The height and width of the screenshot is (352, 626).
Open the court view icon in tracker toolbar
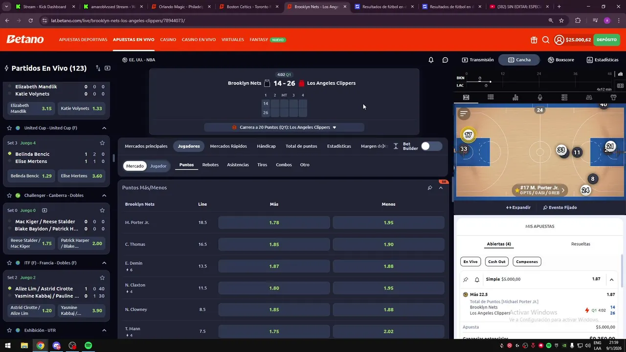pyautogui.click(x=466, y=97)
